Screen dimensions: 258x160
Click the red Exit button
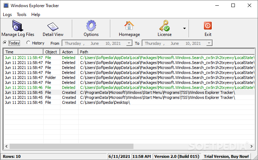tap(208, 28)
